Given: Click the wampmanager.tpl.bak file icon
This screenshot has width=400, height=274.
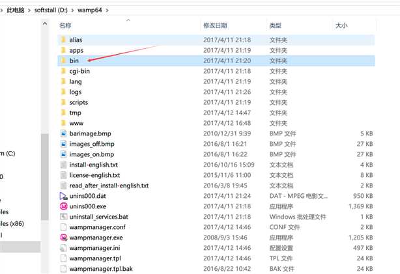Looking at the screenshot, I should click(x=64, y=269).
